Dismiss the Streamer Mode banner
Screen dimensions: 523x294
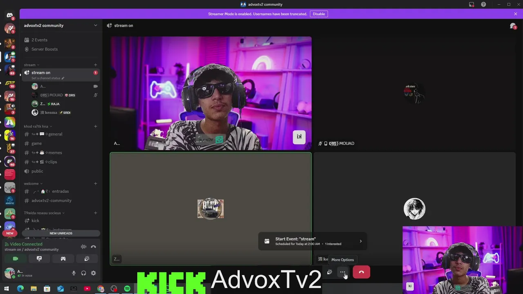pos(516,14)
